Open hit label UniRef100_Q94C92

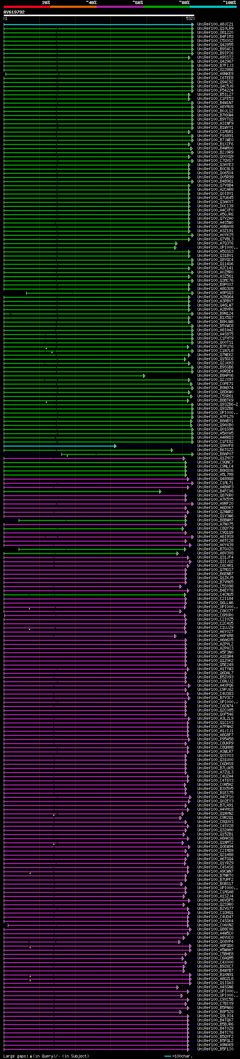(x=215, y=82)
